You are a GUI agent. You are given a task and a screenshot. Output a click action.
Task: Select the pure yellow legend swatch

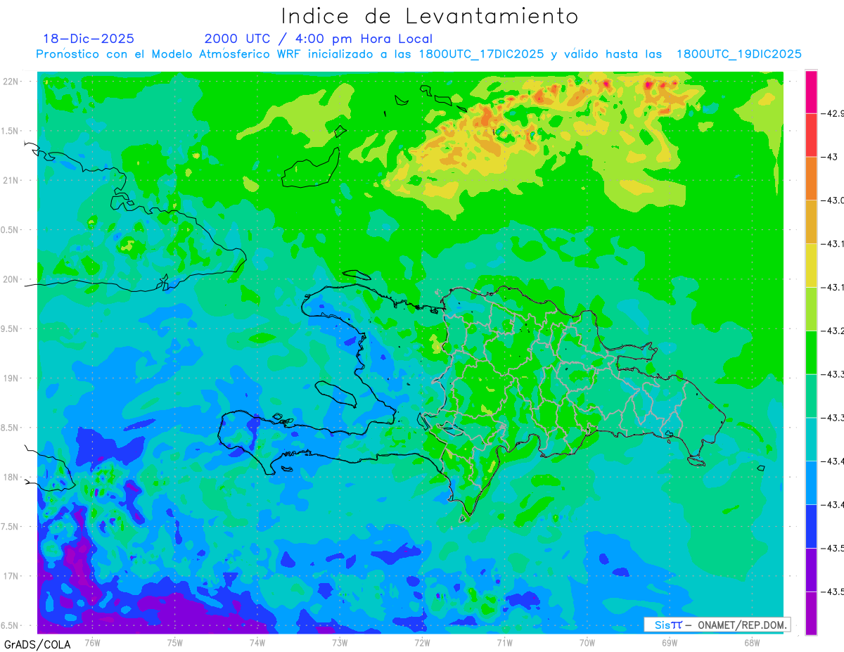811,265
